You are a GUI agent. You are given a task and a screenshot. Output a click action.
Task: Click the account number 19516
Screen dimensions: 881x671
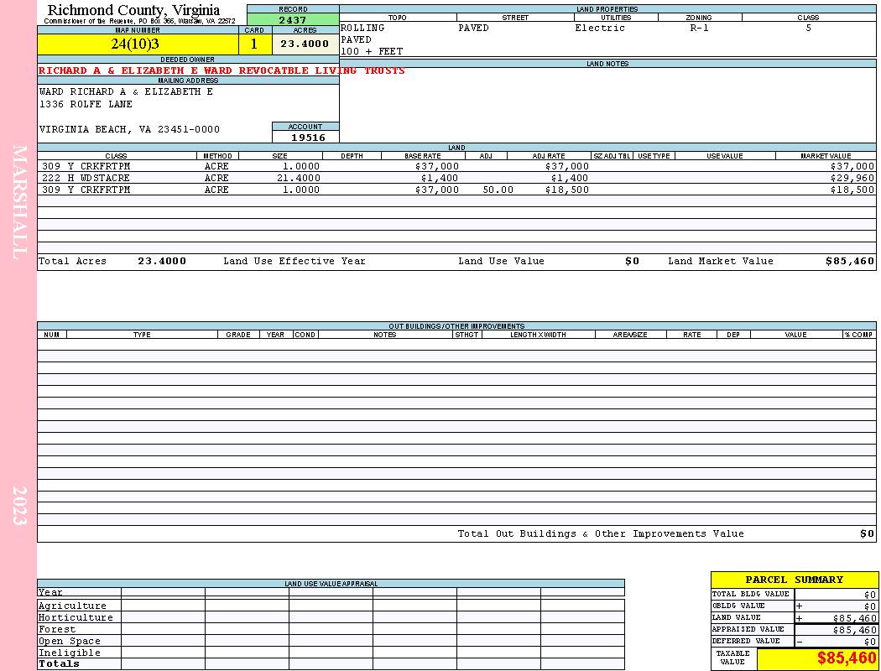pyautogui.click(x=308, y=137)
